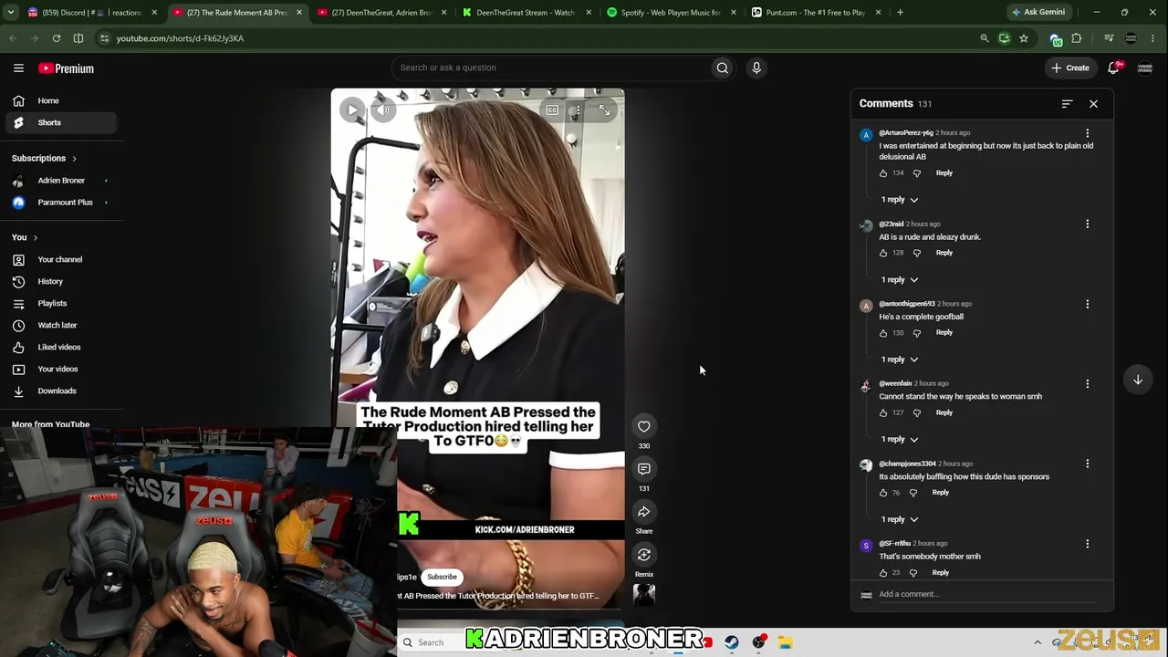
Task: Expand 1 reply under @ArturoPerez-y6g comment
Action: pos(900,200)
